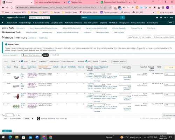Open Chrome downloads icon

pyautogui.click(x=159, y=8)
